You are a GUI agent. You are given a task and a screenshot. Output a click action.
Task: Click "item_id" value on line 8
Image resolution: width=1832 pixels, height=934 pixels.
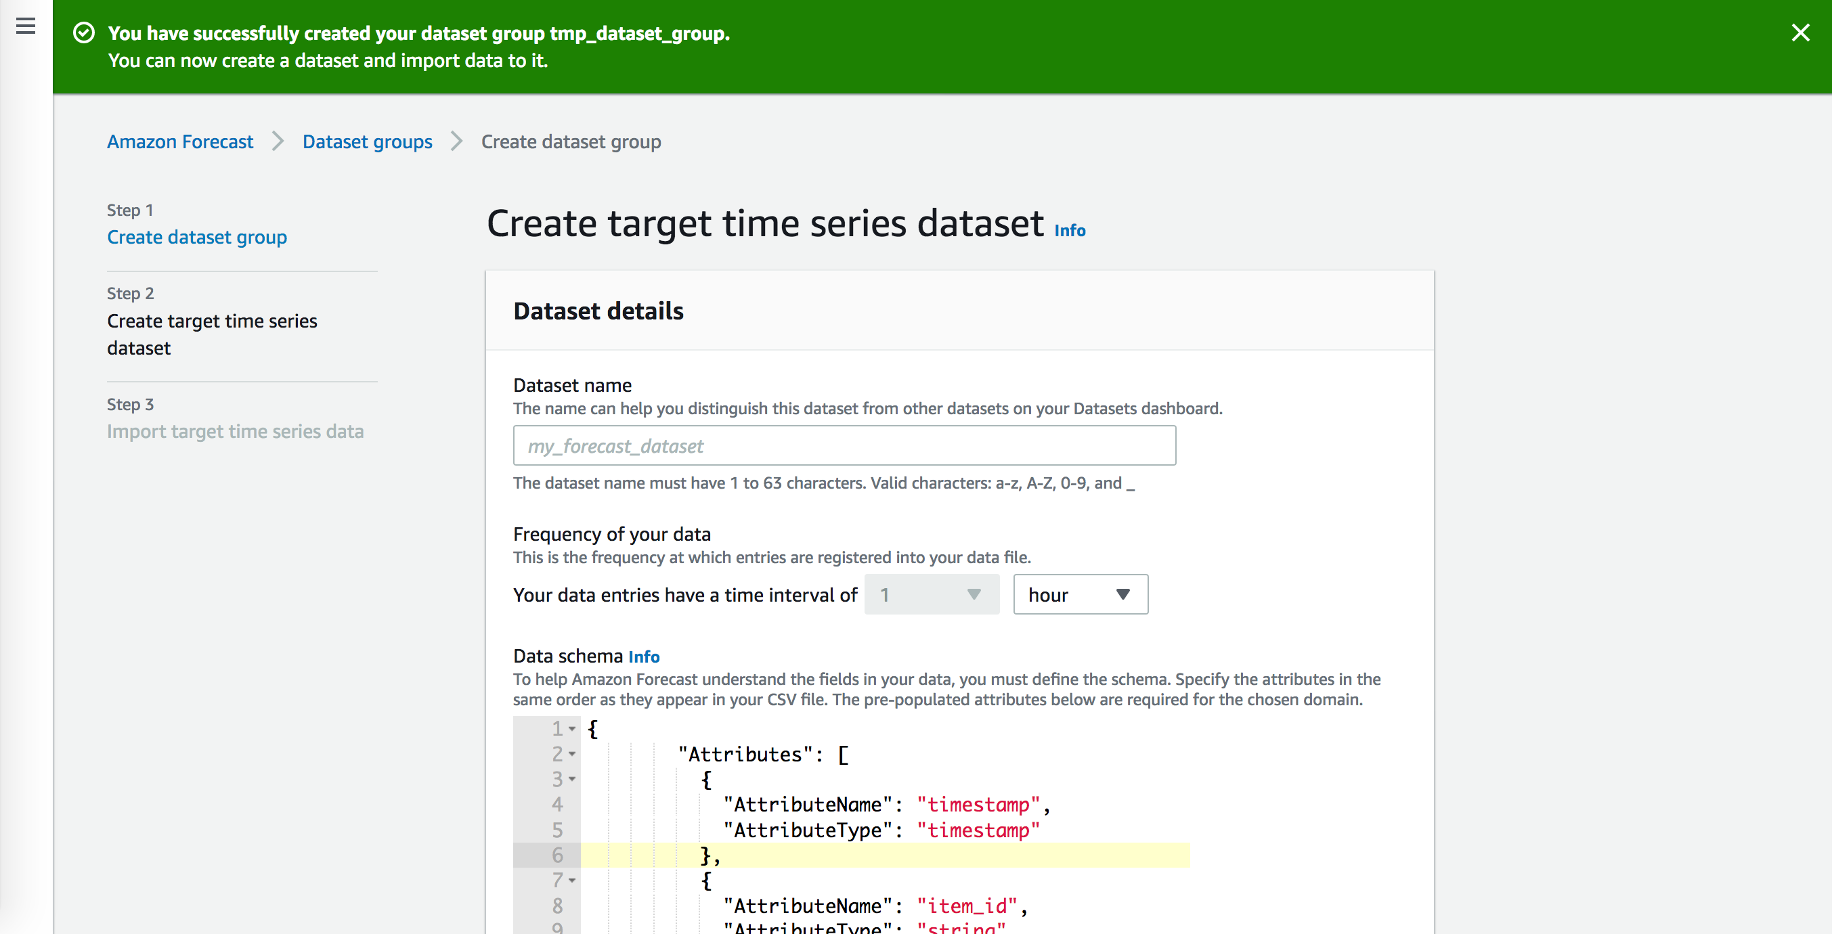pyautogui.click(x=967, y=906)
